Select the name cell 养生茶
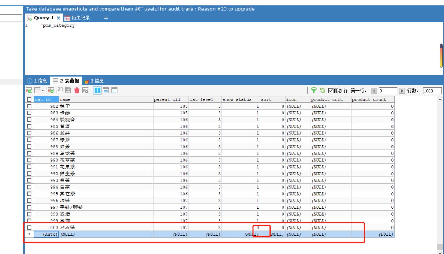 pos(106,173)
